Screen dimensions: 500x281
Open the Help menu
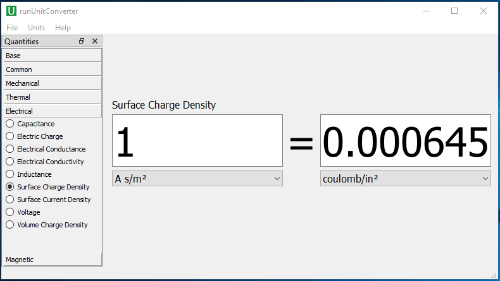coord(63,28)
